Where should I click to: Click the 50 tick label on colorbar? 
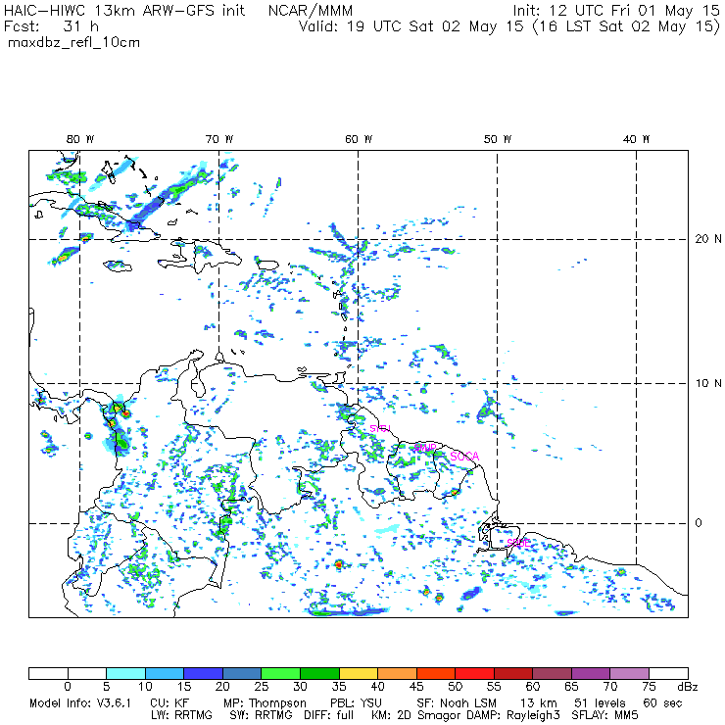[x=456, y=687]
